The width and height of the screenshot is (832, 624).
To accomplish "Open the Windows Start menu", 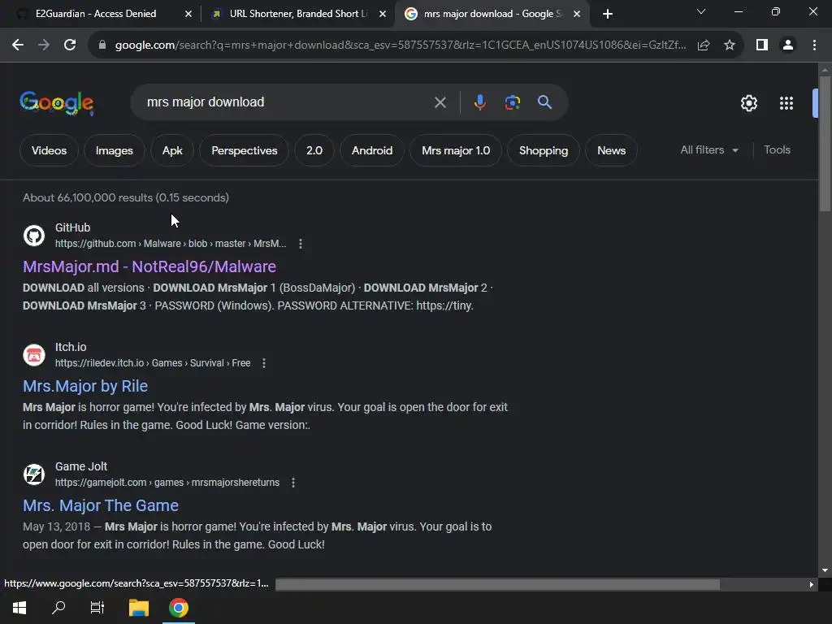I will point(19,608).
